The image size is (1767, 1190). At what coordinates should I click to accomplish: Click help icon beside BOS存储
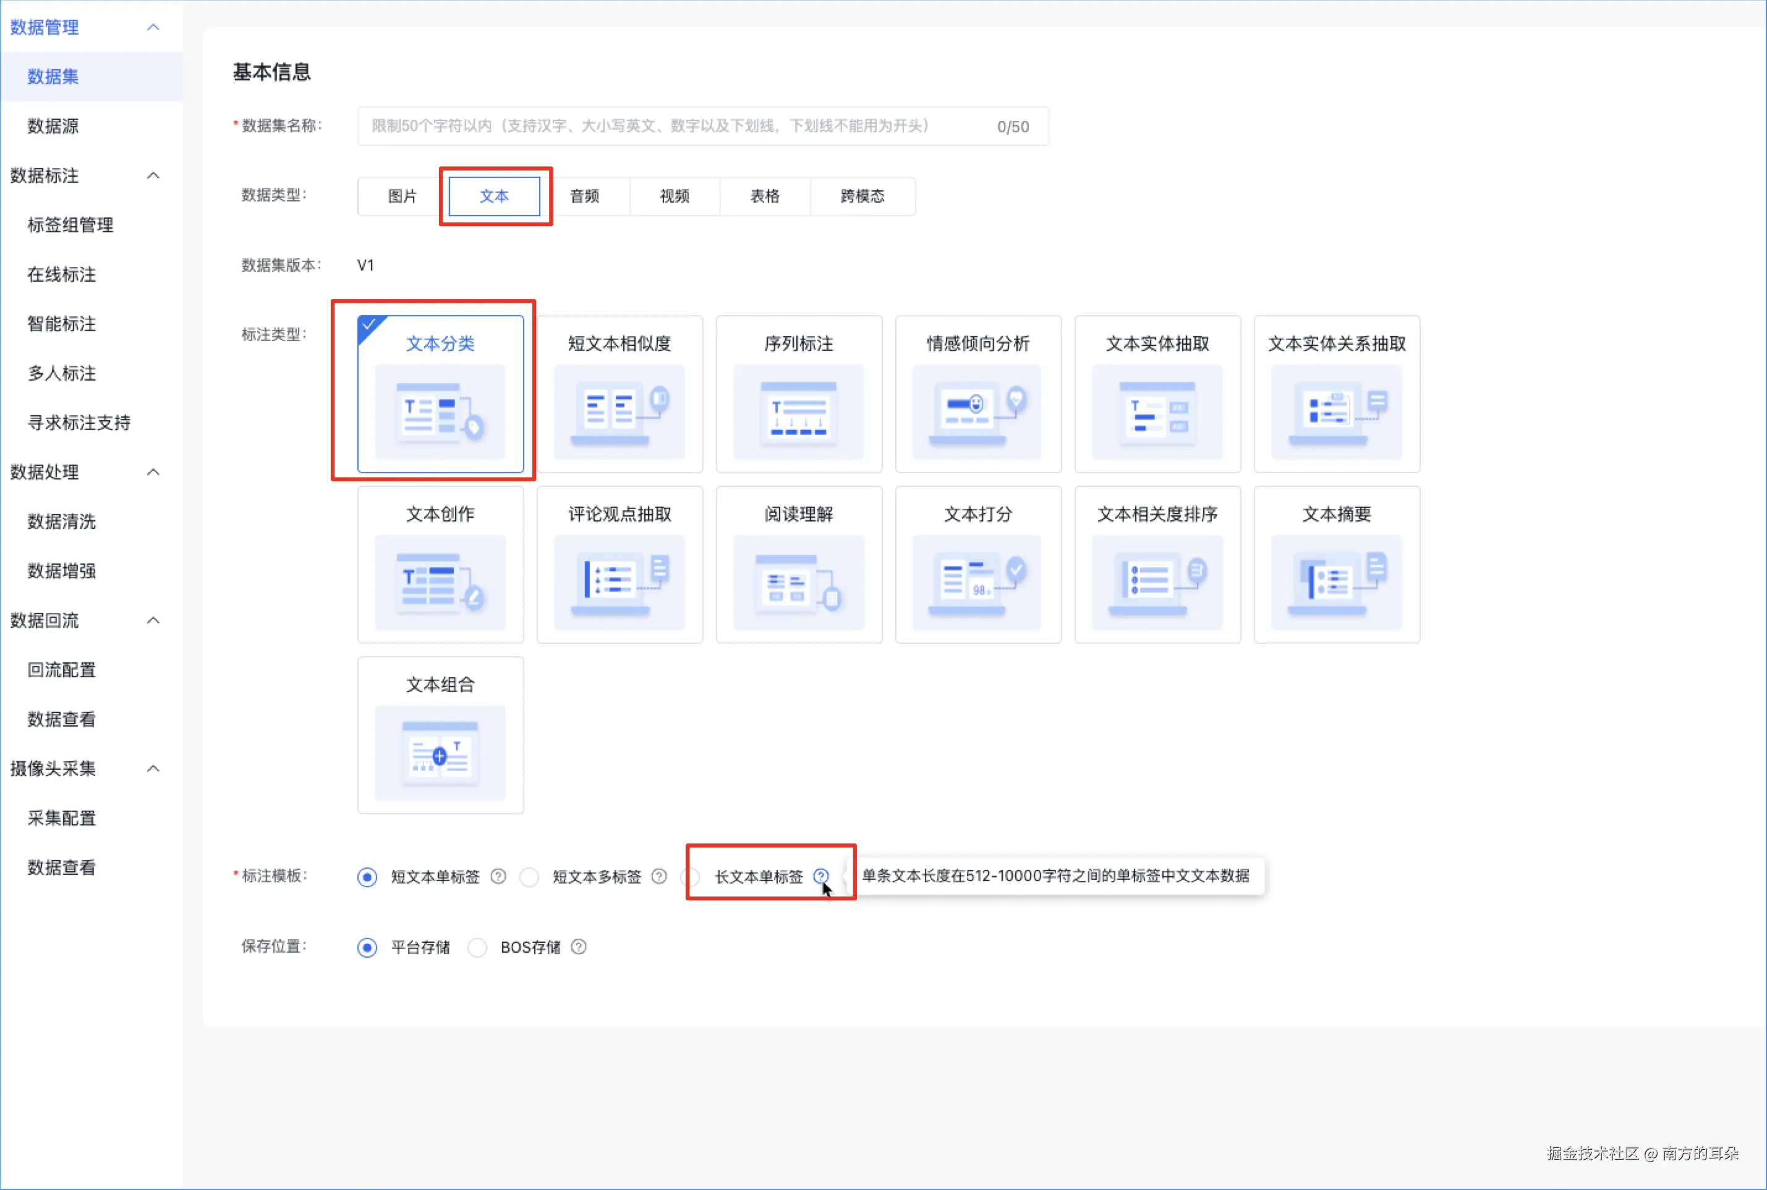tap(579, 947)
